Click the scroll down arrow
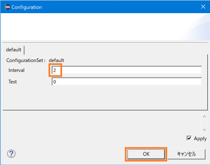 pyautogui.click(x=204, y=130)
